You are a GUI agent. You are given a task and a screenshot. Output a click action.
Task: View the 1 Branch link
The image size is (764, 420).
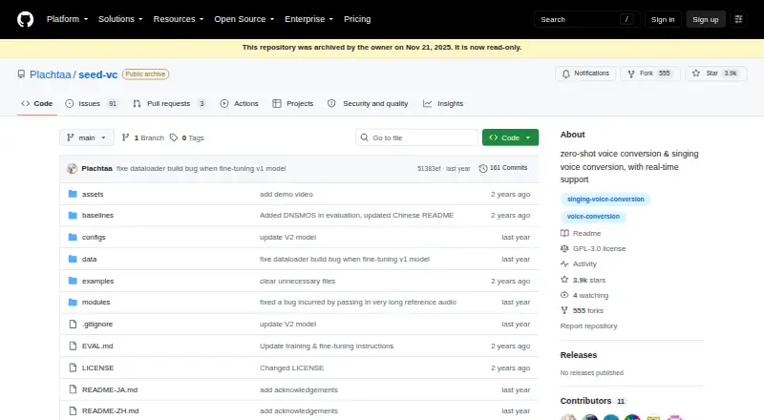click(142, 137)
